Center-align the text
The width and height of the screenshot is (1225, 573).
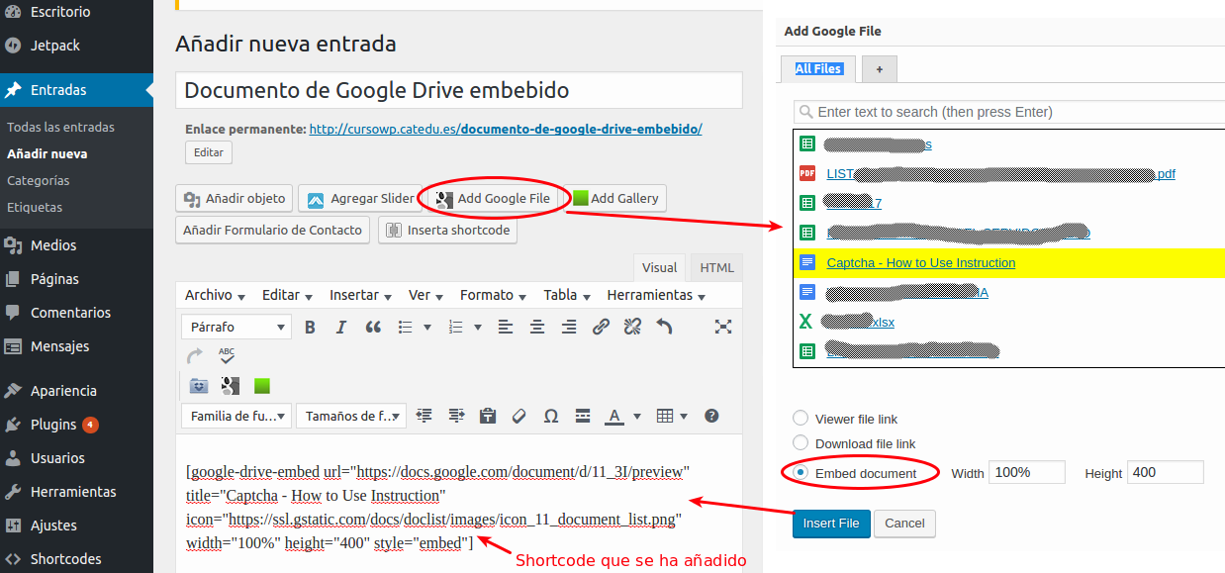(537, 327)
